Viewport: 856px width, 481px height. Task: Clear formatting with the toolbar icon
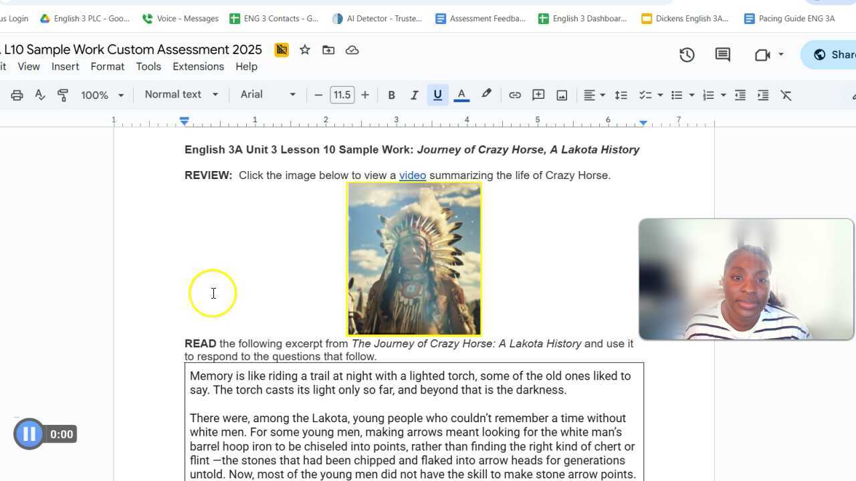coord(786,95)
